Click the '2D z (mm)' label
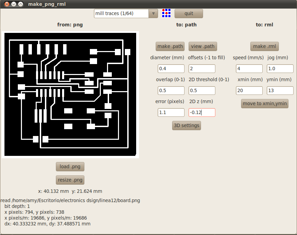Screen dimensions: 297x235 tap(201, 101)
